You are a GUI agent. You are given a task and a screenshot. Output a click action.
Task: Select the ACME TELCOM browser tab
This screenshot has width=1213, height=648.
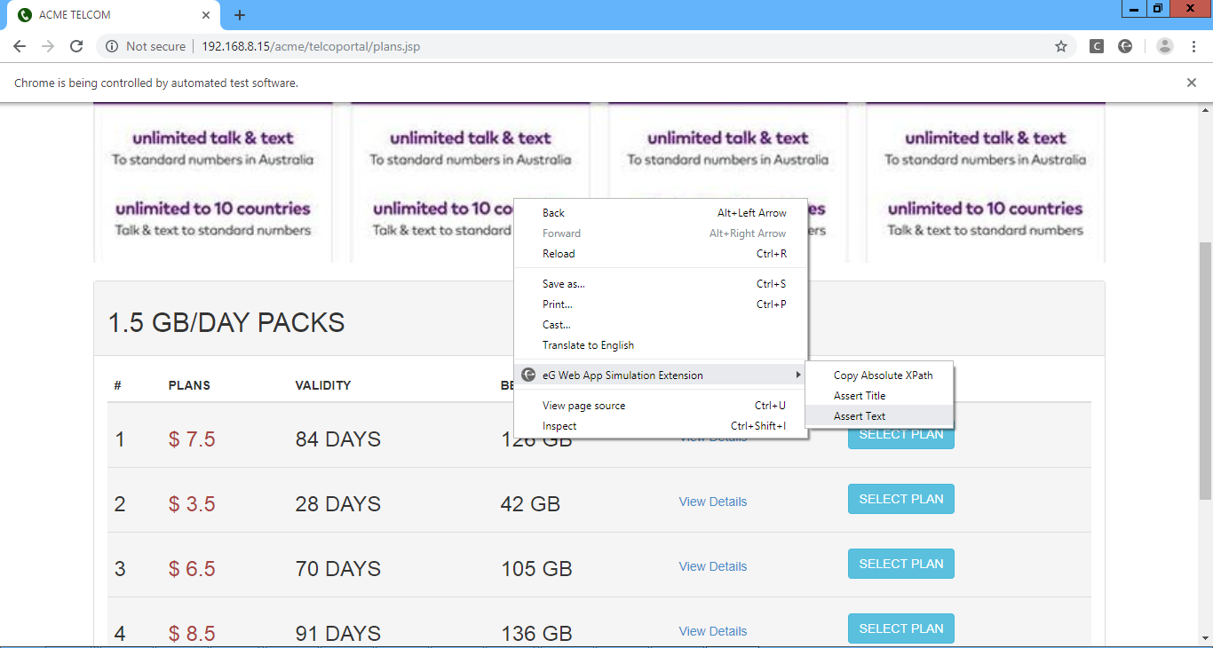(x=114, y=15)
